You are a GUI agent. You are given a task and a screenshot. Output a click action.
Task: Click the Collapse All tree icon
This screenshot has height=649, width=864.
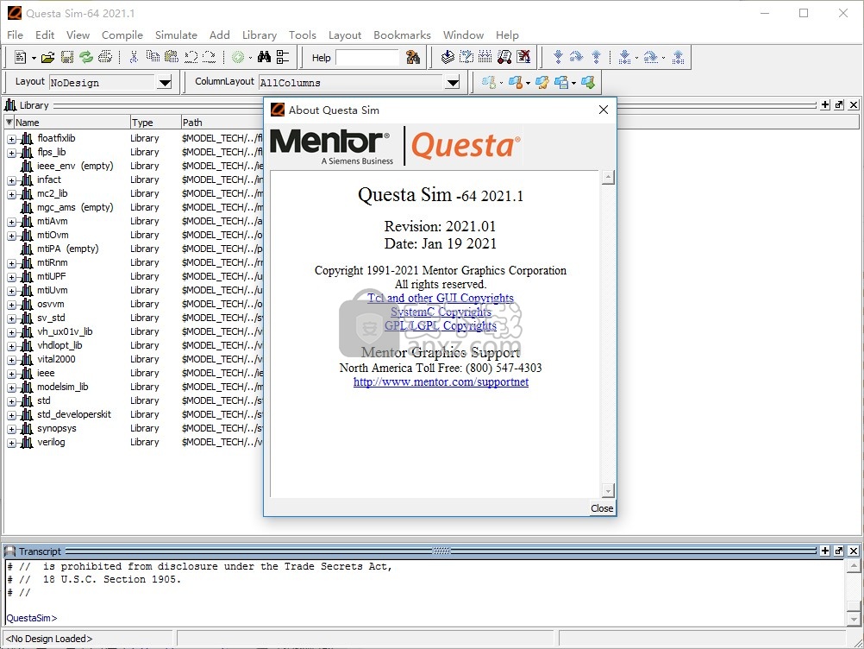point(283,57)
